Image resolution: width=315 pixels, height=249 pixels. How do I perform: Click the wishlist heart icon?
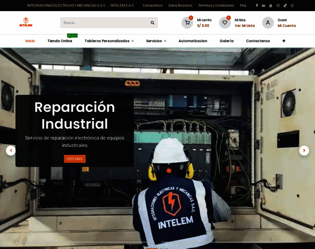(225, 23)
